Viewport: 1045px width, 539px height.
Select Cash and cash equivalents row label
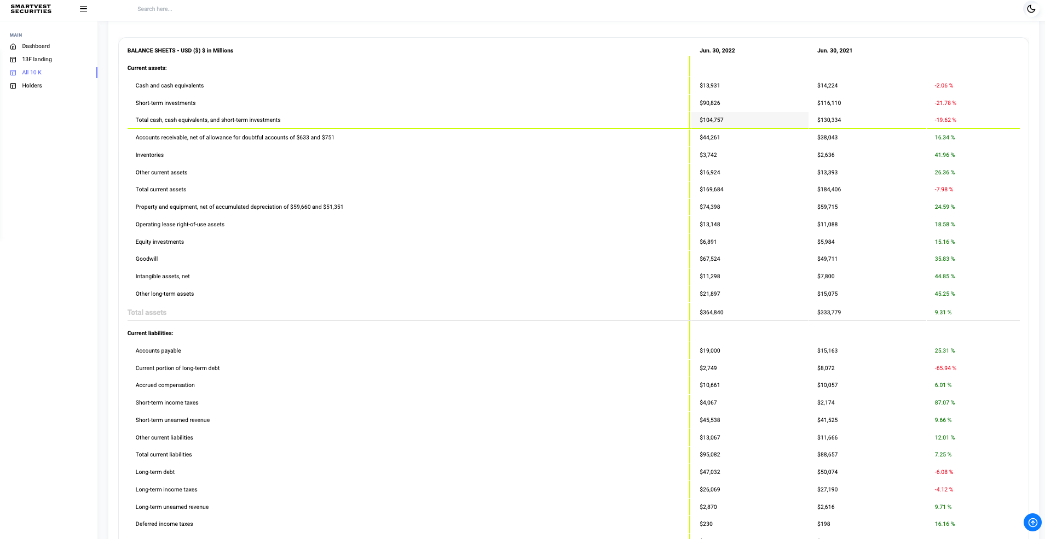pyautogui.click(x=170, y=86)
